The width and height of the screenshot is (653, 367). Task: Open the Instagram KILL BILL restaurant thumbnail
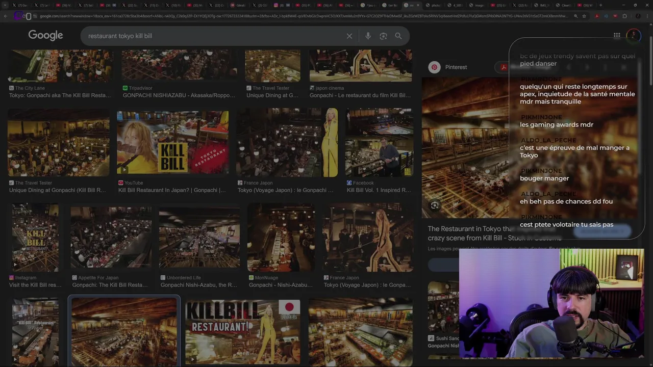pyautogui.click(x=35, y=238)
